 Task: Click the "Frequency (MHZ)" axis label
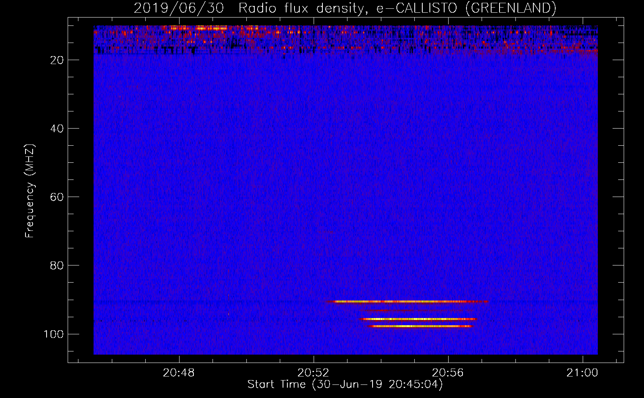[30, 191]
